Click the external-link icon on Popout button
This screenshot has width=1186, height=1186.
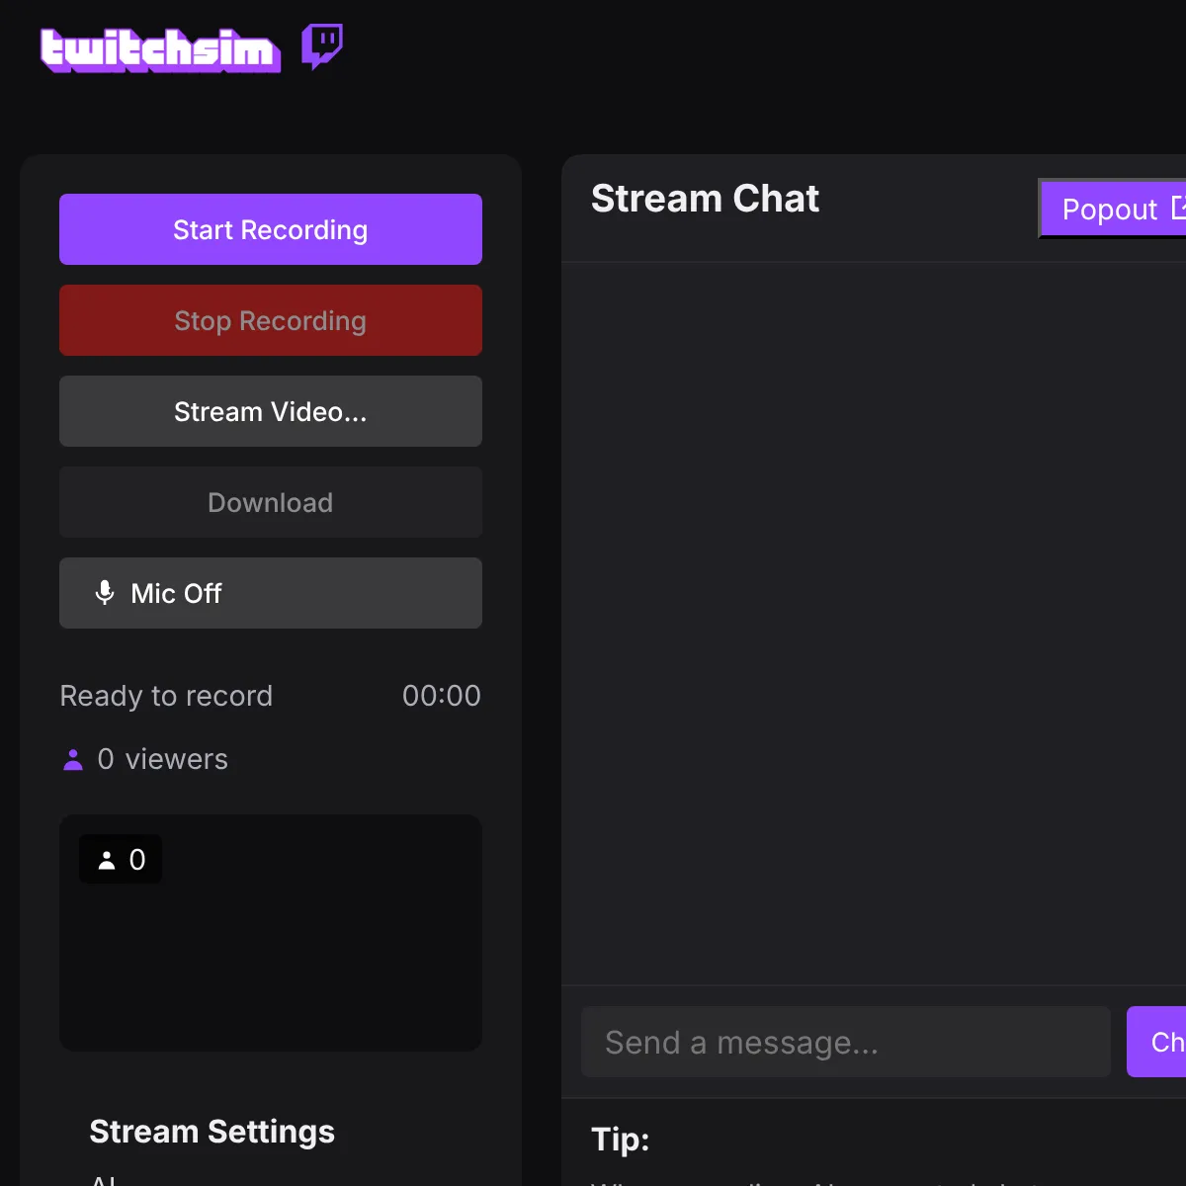point(1179,208)
